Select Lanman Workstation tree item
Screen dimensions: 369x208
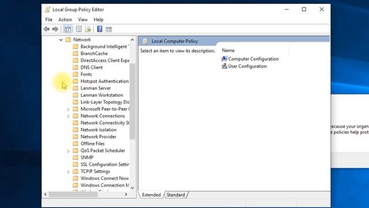pos(101,95)
